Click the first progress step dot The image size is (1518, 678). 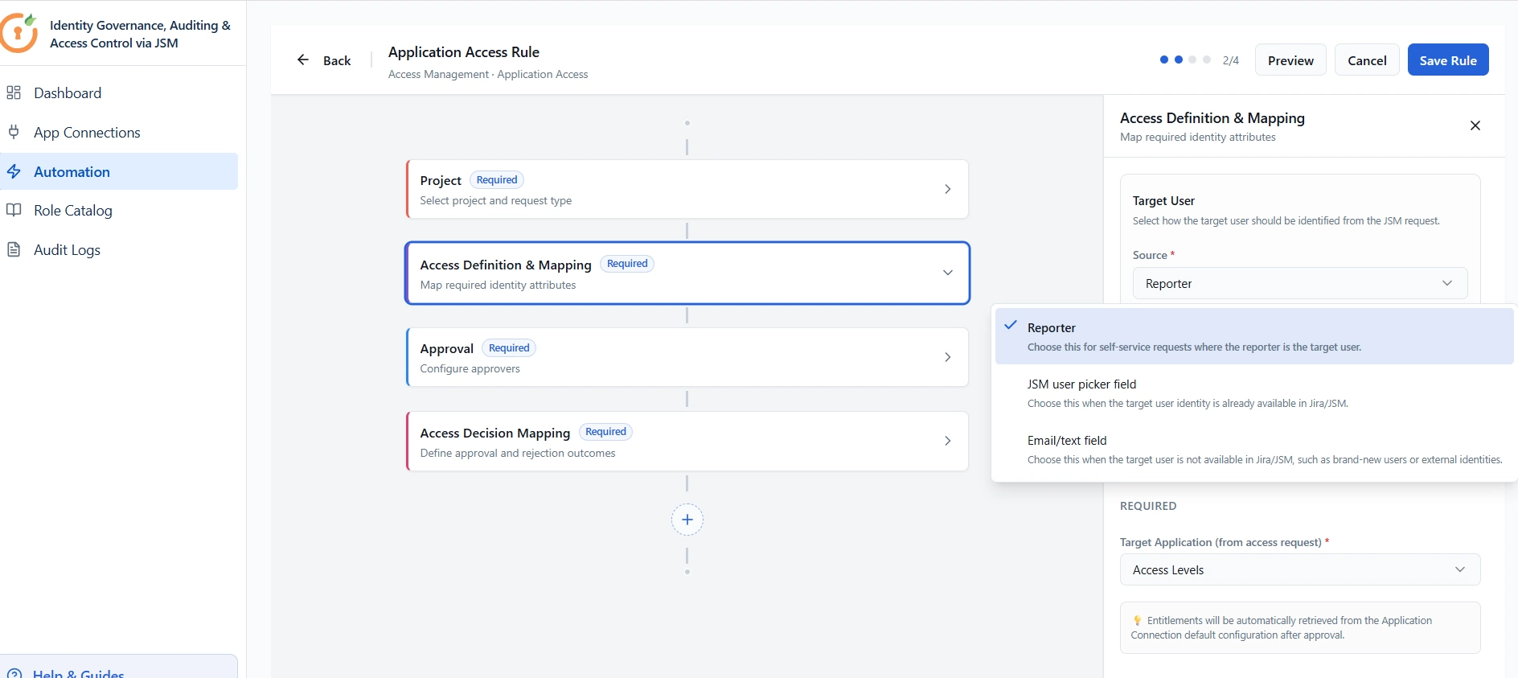click(1163, 60)
